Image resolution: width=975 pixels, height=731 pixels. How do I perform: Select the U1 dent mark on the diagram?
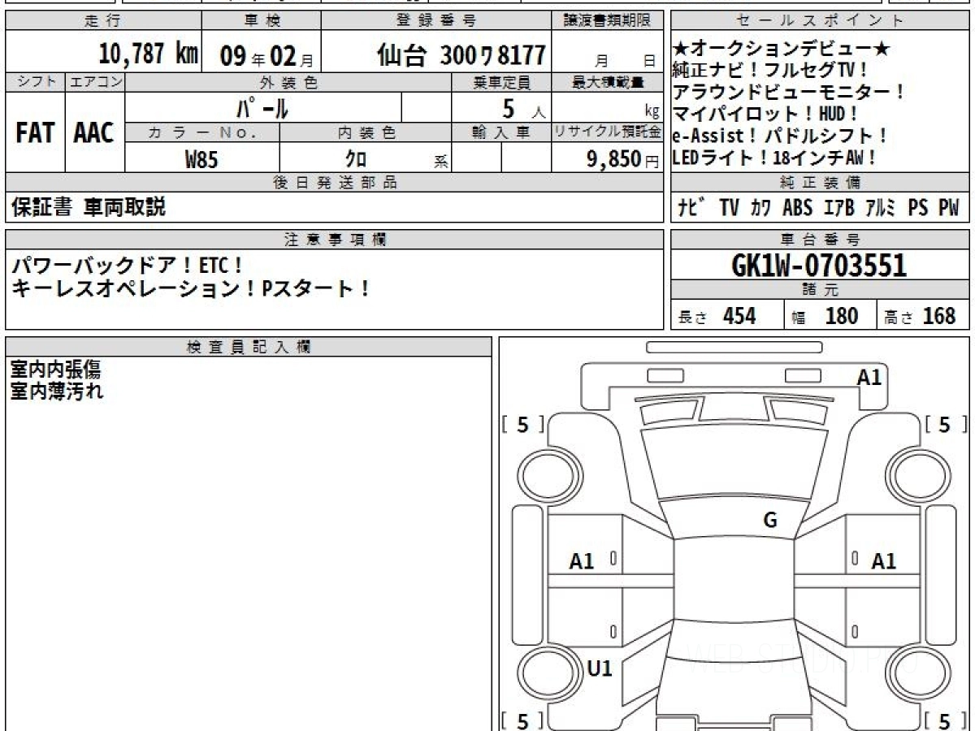click(x=599, y=668)
